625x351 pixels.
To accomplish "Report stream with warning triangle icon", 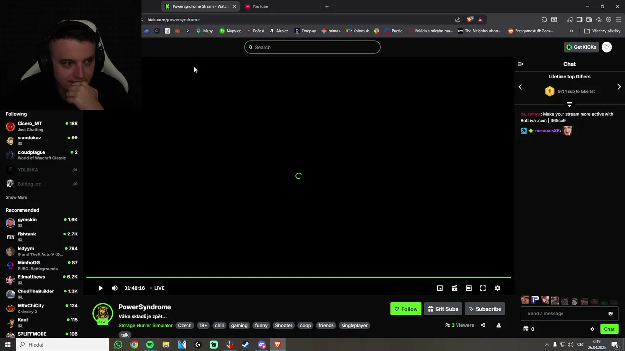I will 499,325.
